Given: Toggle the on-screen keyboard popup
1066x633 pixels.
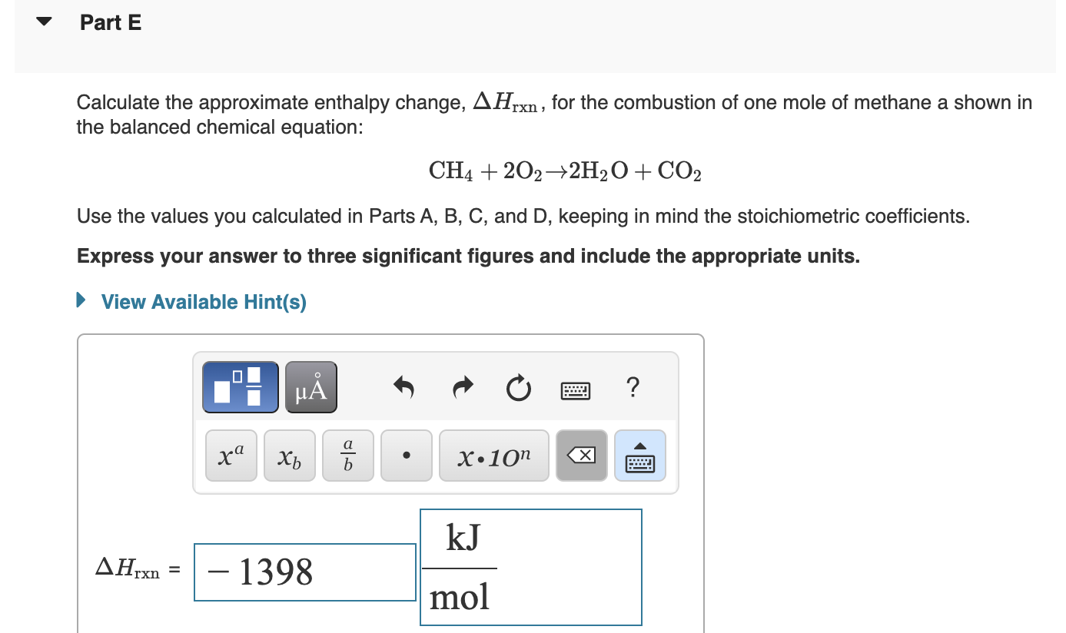Looking at the screenshot, I should point(639,456).
